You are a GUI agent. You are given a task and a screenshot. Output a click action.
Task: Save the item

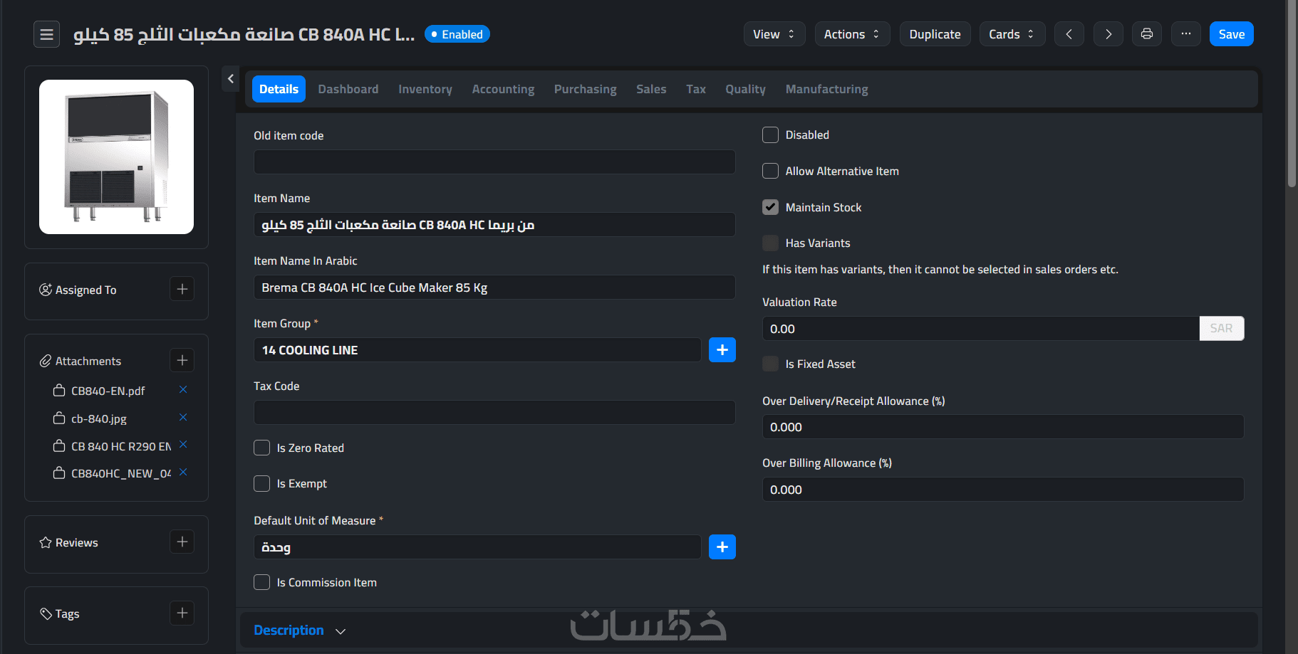click(x=1232, y=34)
